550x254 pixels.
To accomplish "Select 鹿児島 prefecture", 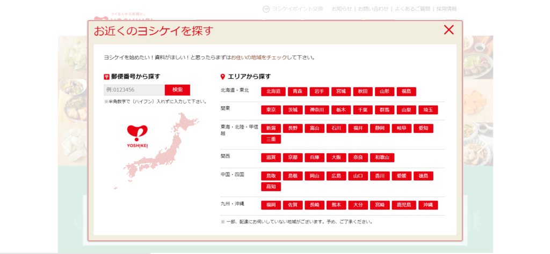I will (404, 205).
